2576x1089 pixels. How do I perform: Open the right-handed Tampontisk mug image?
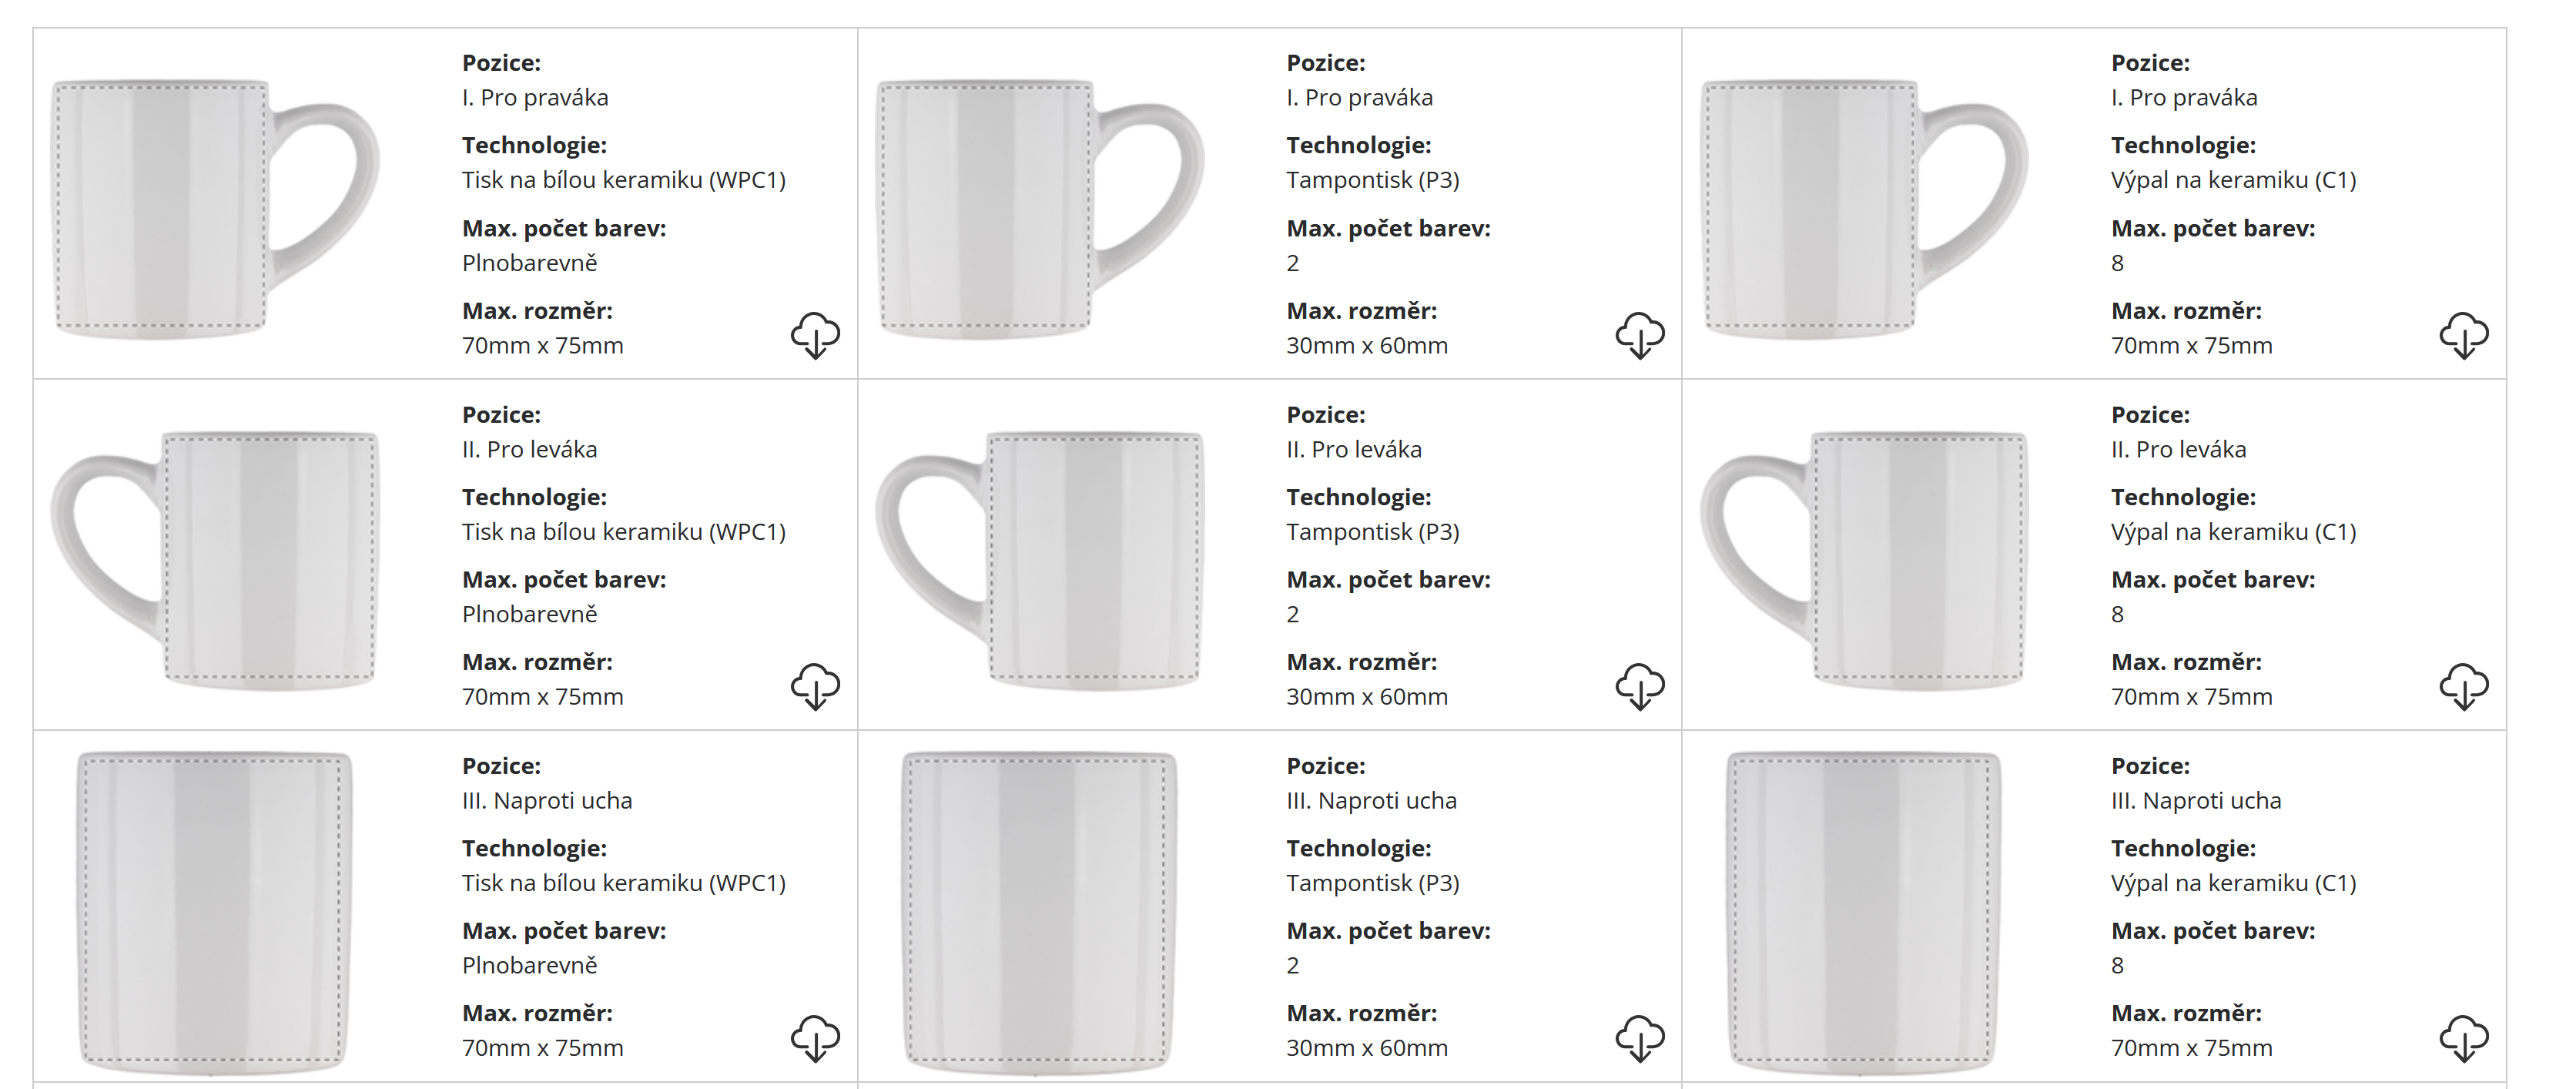click(1040, 207)
